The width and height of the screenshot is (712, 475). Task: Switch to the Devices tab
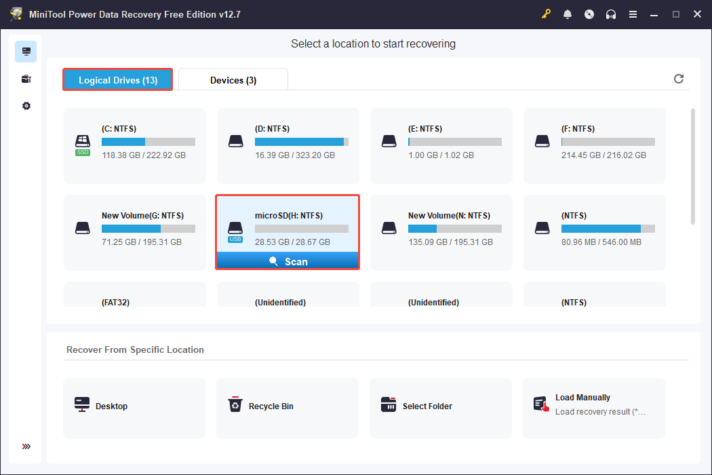233,79
